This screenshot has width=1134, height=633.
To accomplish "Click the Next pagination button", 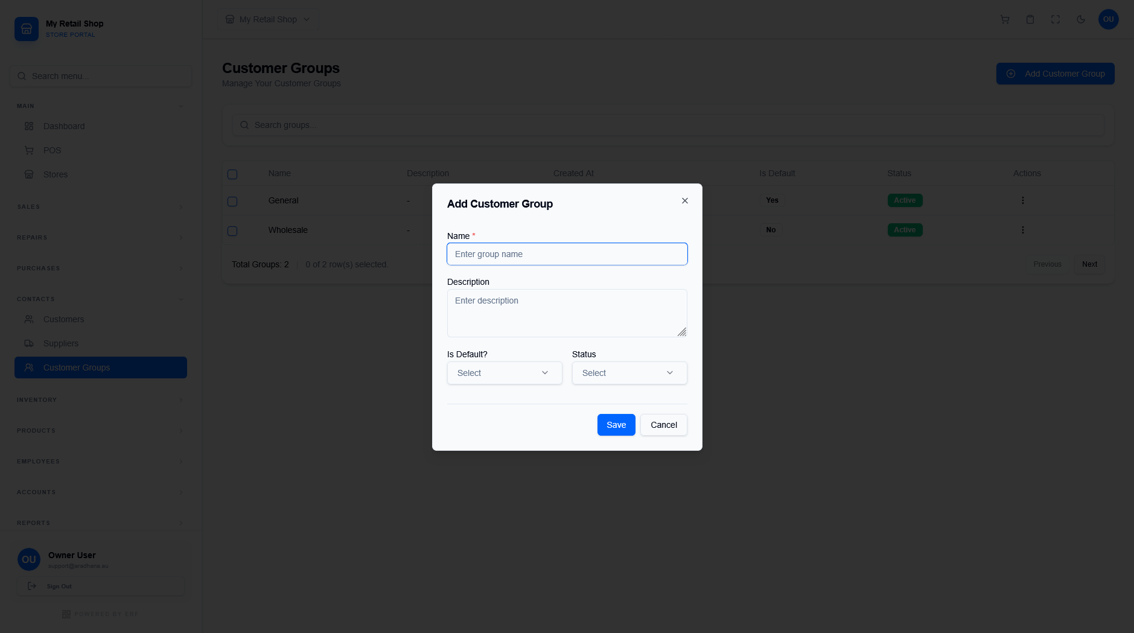I will pos(1089,264).
